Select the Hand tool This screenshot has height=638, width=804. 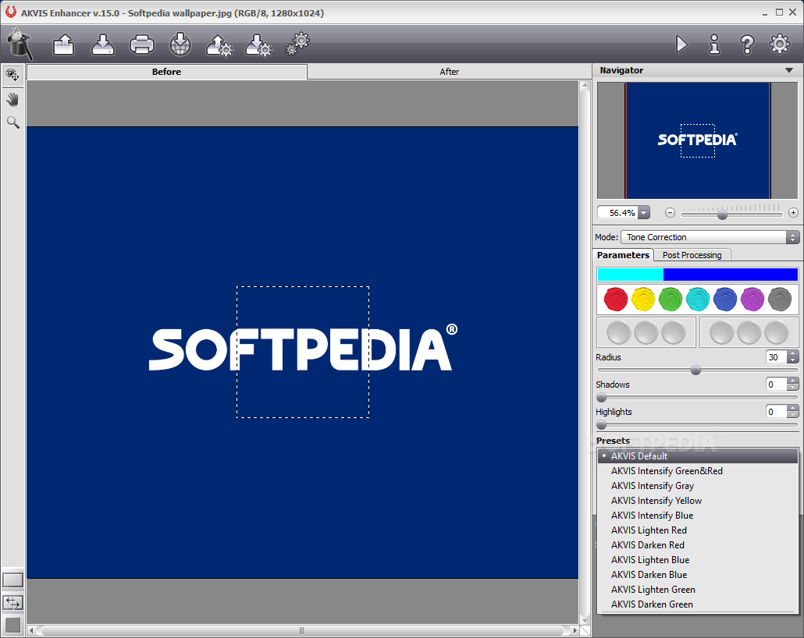point(12,99)
